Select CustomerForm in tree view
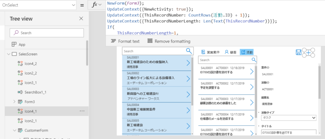This screenshot has height=139, width=325. [x=36, y=130]
